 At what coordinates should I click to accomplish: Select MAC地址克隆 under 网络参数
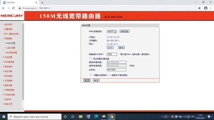(12, 53)
